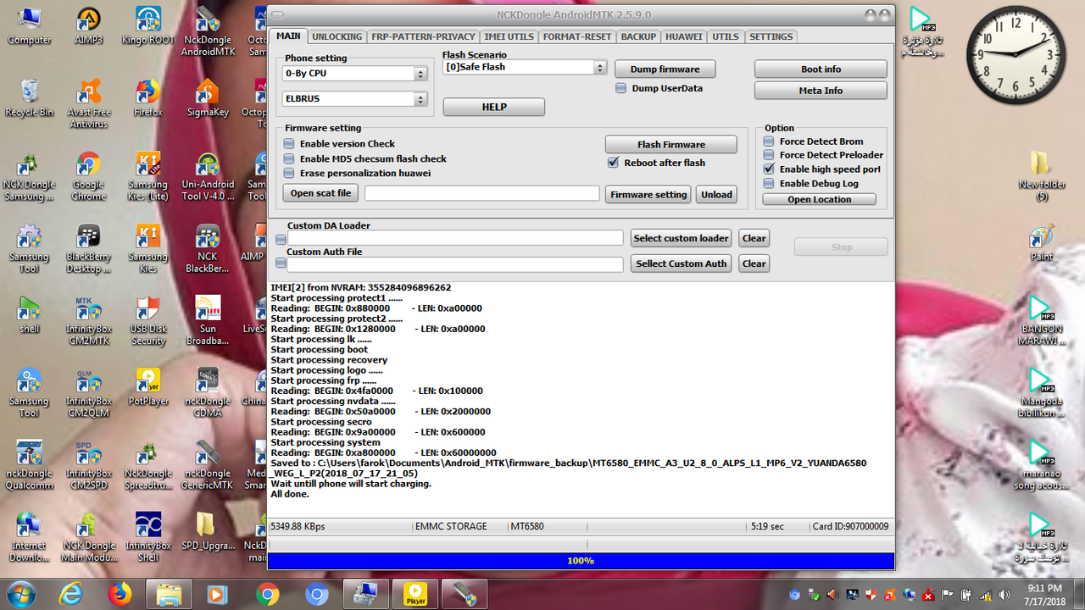Switch to the FORMAT-RESET tab

coord(577,37)
